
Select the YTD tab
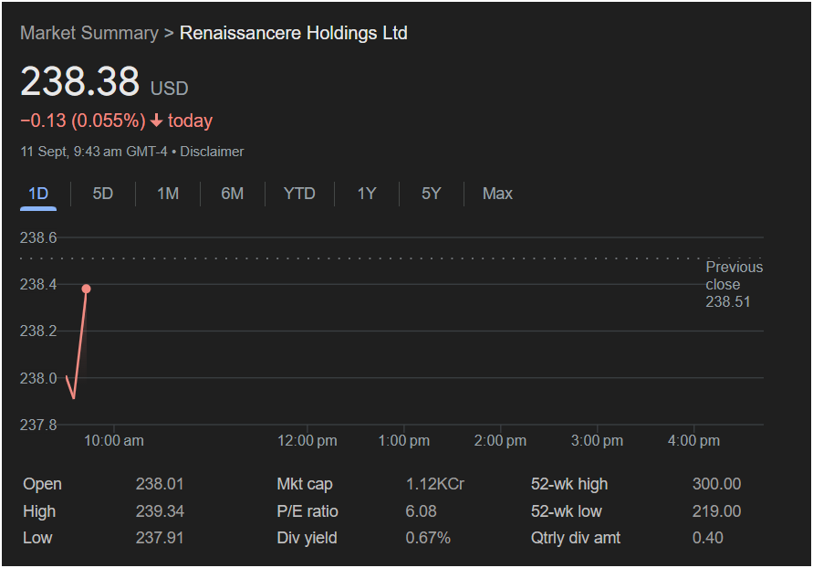click(x=299, y=194)
